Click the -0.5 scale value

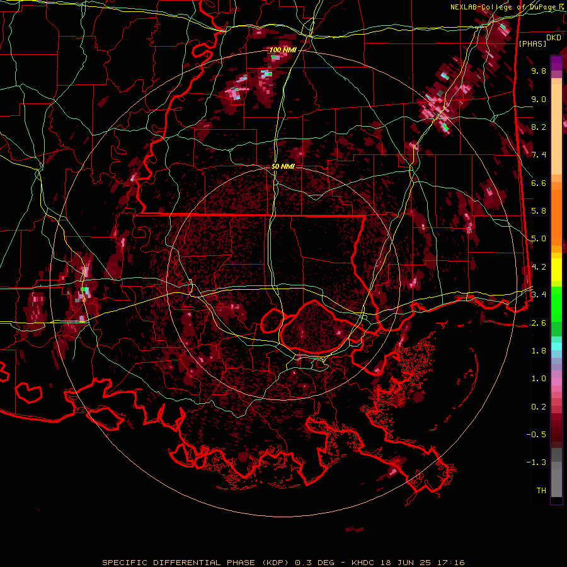(x=536, y=435)
